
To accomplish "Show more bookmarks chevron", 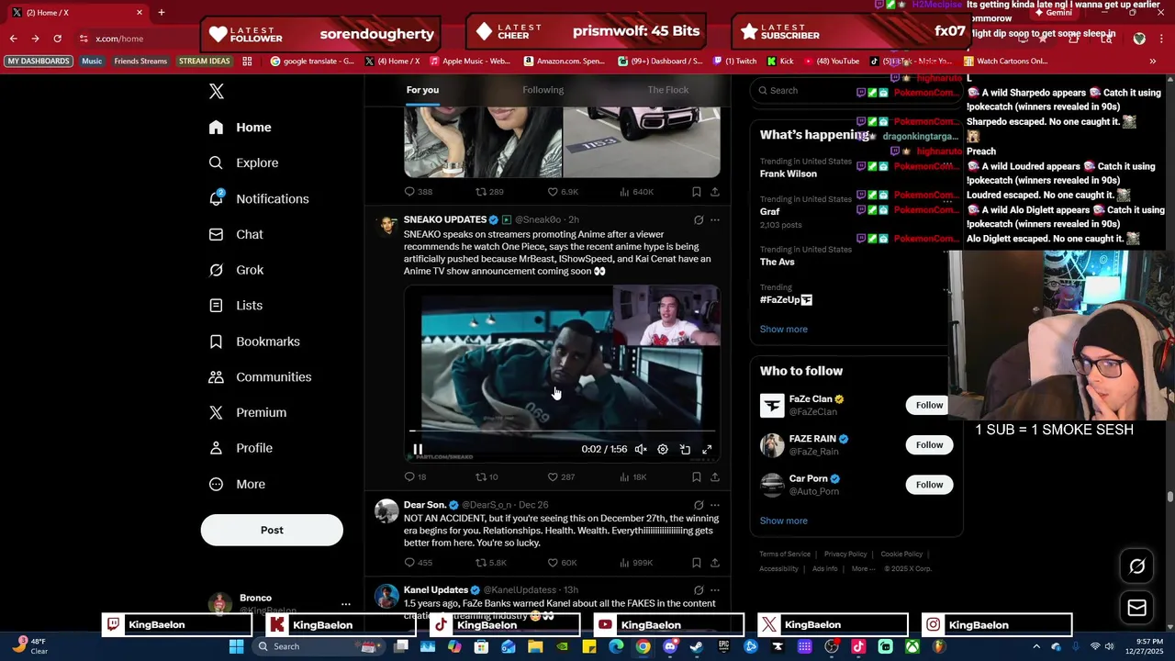I will 1152,62.
